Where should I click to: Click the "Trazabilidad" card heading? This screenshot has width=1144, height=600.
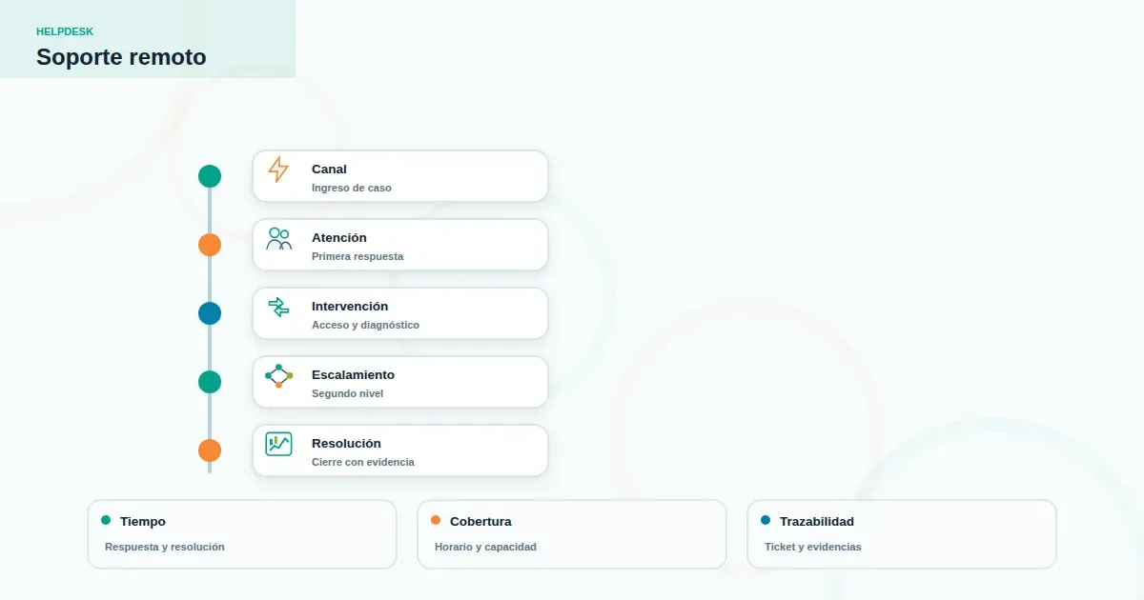pos(817,522)
